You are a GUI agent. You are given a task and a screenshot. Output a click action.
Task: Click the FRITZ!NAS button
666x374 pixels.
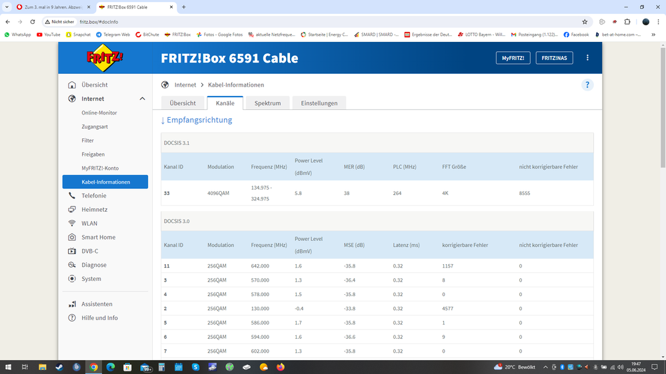[x=554, y=58]
